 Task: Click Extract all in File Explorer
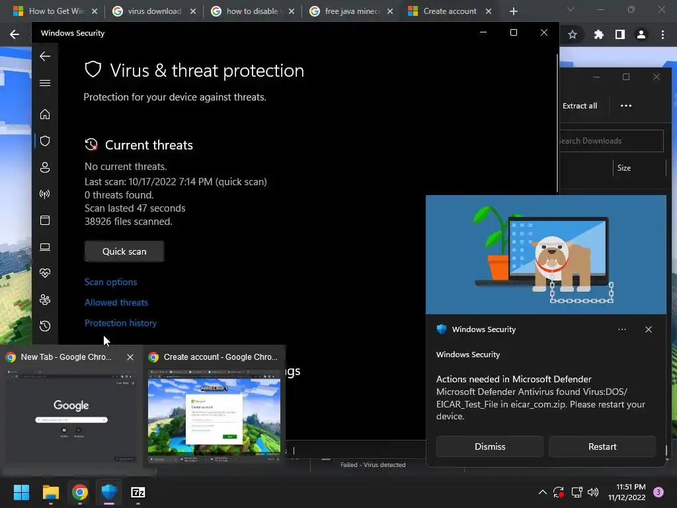[x=579, y=106]
